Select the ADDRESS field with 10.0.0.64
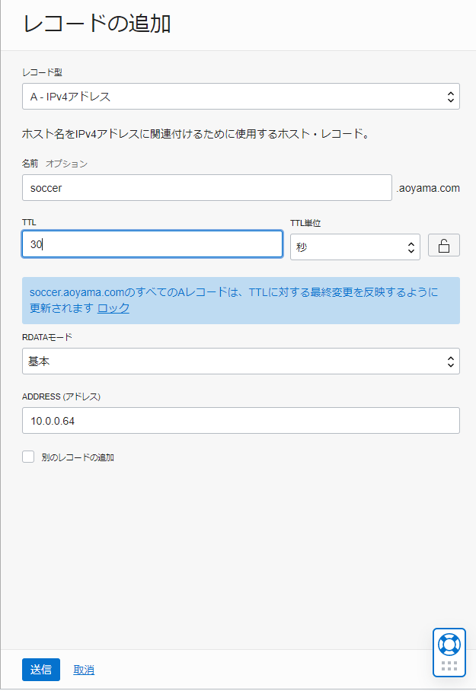Viewport: 476px width, 691px height. [241, 420]
